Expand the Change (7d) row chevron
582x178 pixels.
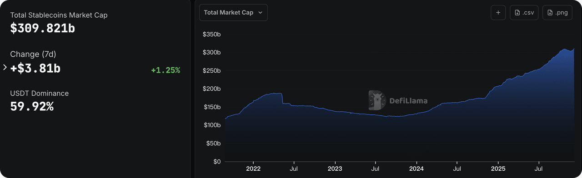5,67
